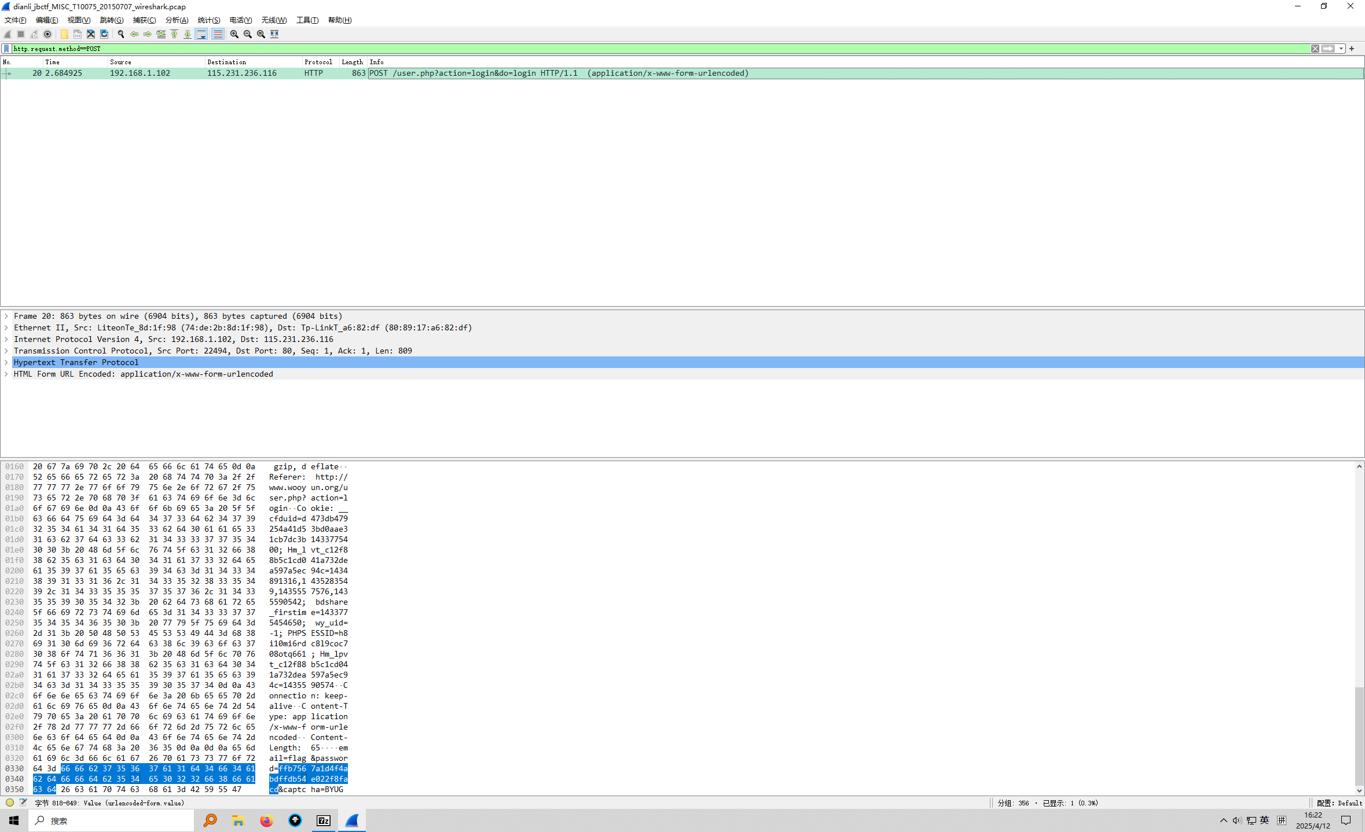Image resolution: width=1365 pixels, height=832 pixels.
Task: Clear the display filter with the X button
Action: [x=1315, y=49]
